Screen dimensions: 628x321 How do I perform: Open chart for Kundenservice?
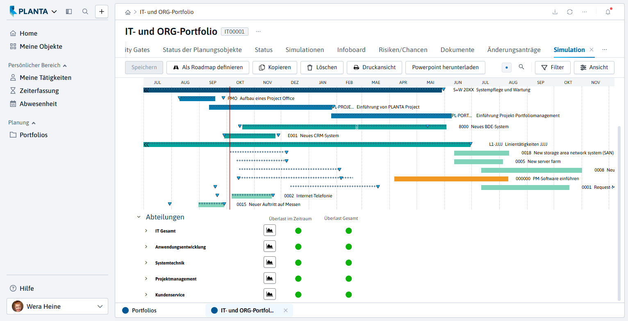(270, 294)
